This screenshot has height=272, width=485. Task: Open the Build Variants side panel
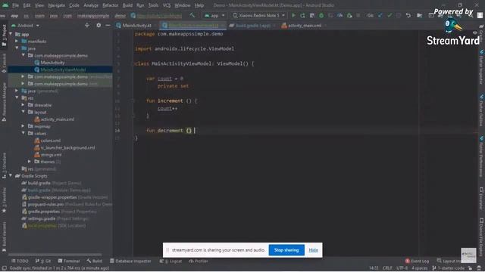point(4,236)
